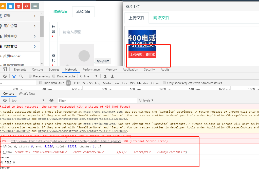The width and height of the screenshot is (259, 169).
Task: Filter requests by XHR type
Action: coord(77,83)
